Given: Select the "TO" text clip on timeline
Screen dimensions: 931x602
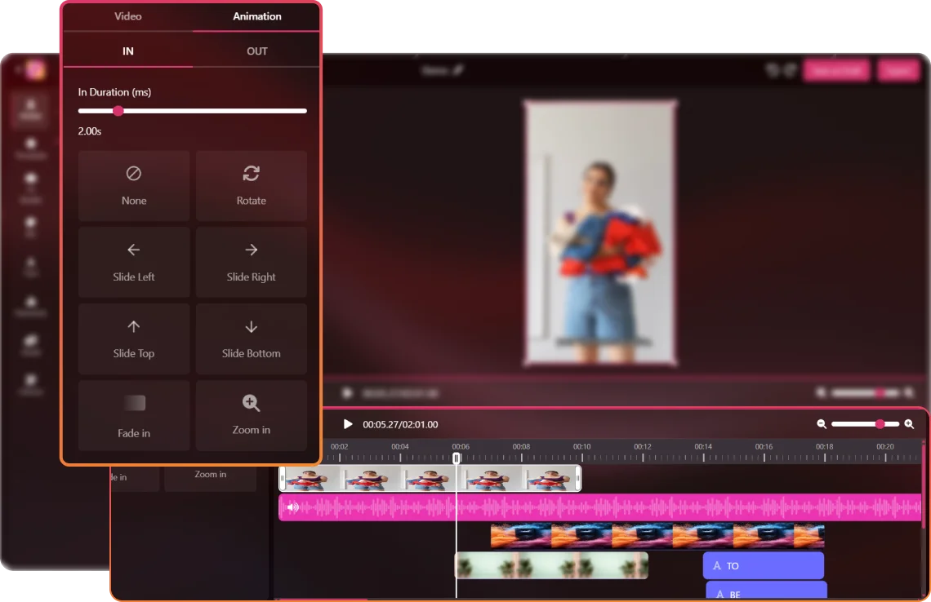Looking at the screenshot, I should tap(763, 565).
